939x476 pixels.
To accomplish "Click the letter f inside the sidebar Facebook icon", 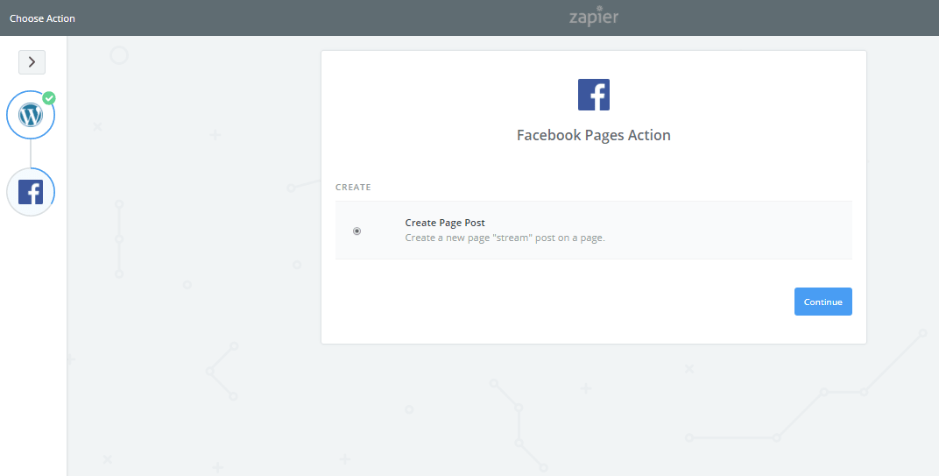I will [x=32, y=193].
